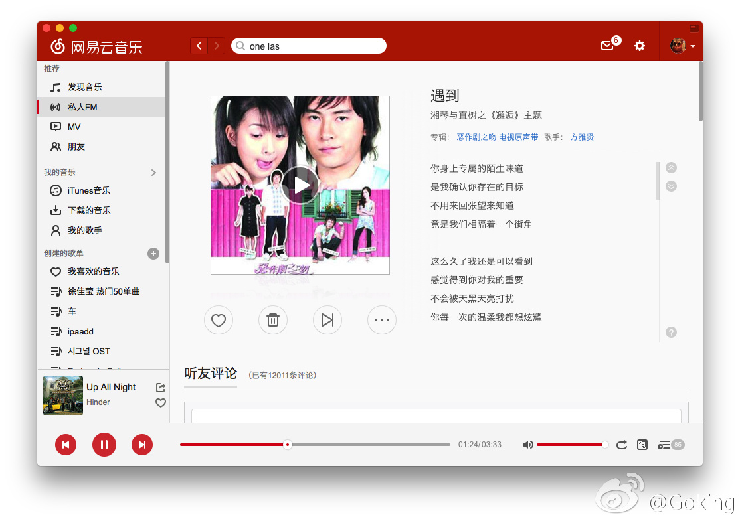Open the NetEase Cloud Music logo
This screenshot has width=740, height=519.
(x=96, y=46)
